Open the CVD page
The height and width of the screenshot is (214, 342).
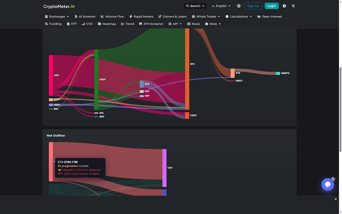(x=87, y=24)
